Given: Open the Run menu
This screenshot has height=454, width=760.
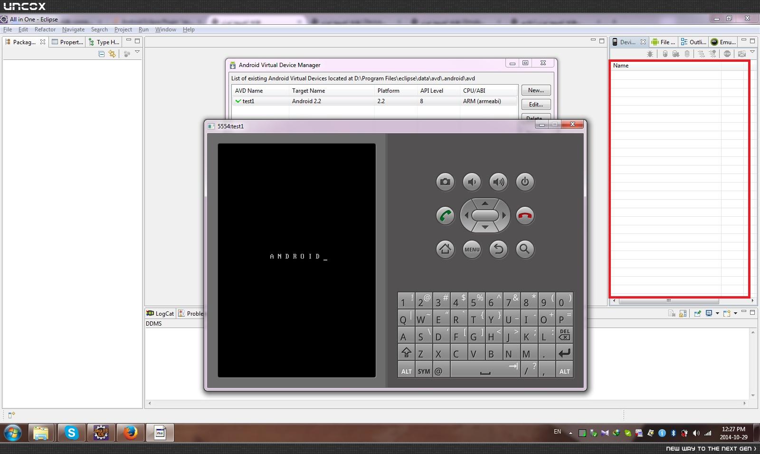Looking at the screenshot, I should (x=143, y=29).
